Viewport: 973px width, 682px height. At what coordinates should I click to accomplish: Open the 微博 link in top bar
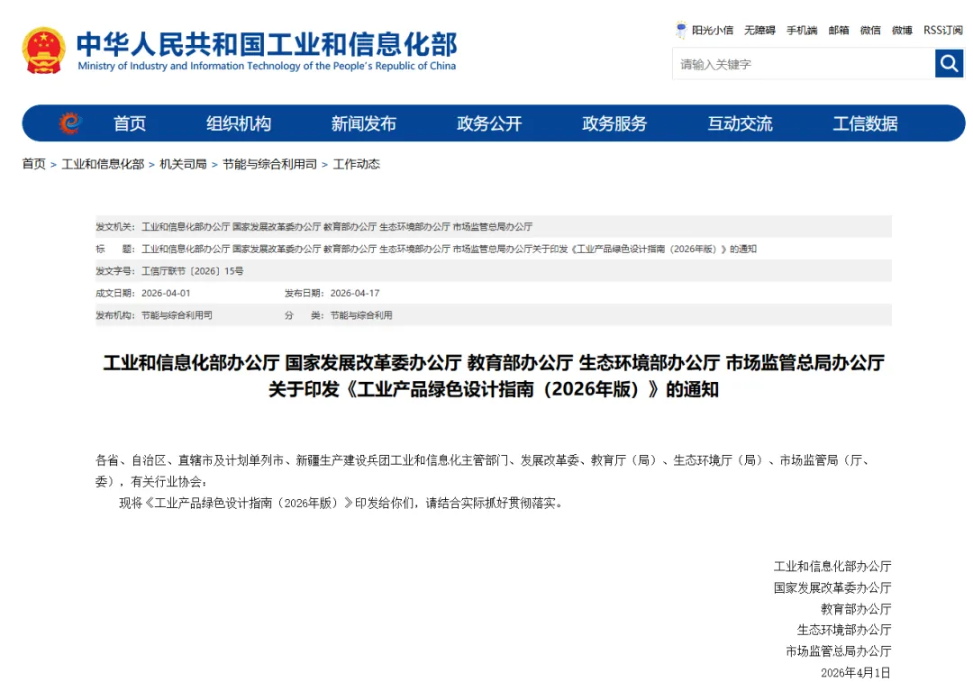(x=902, y=31)
